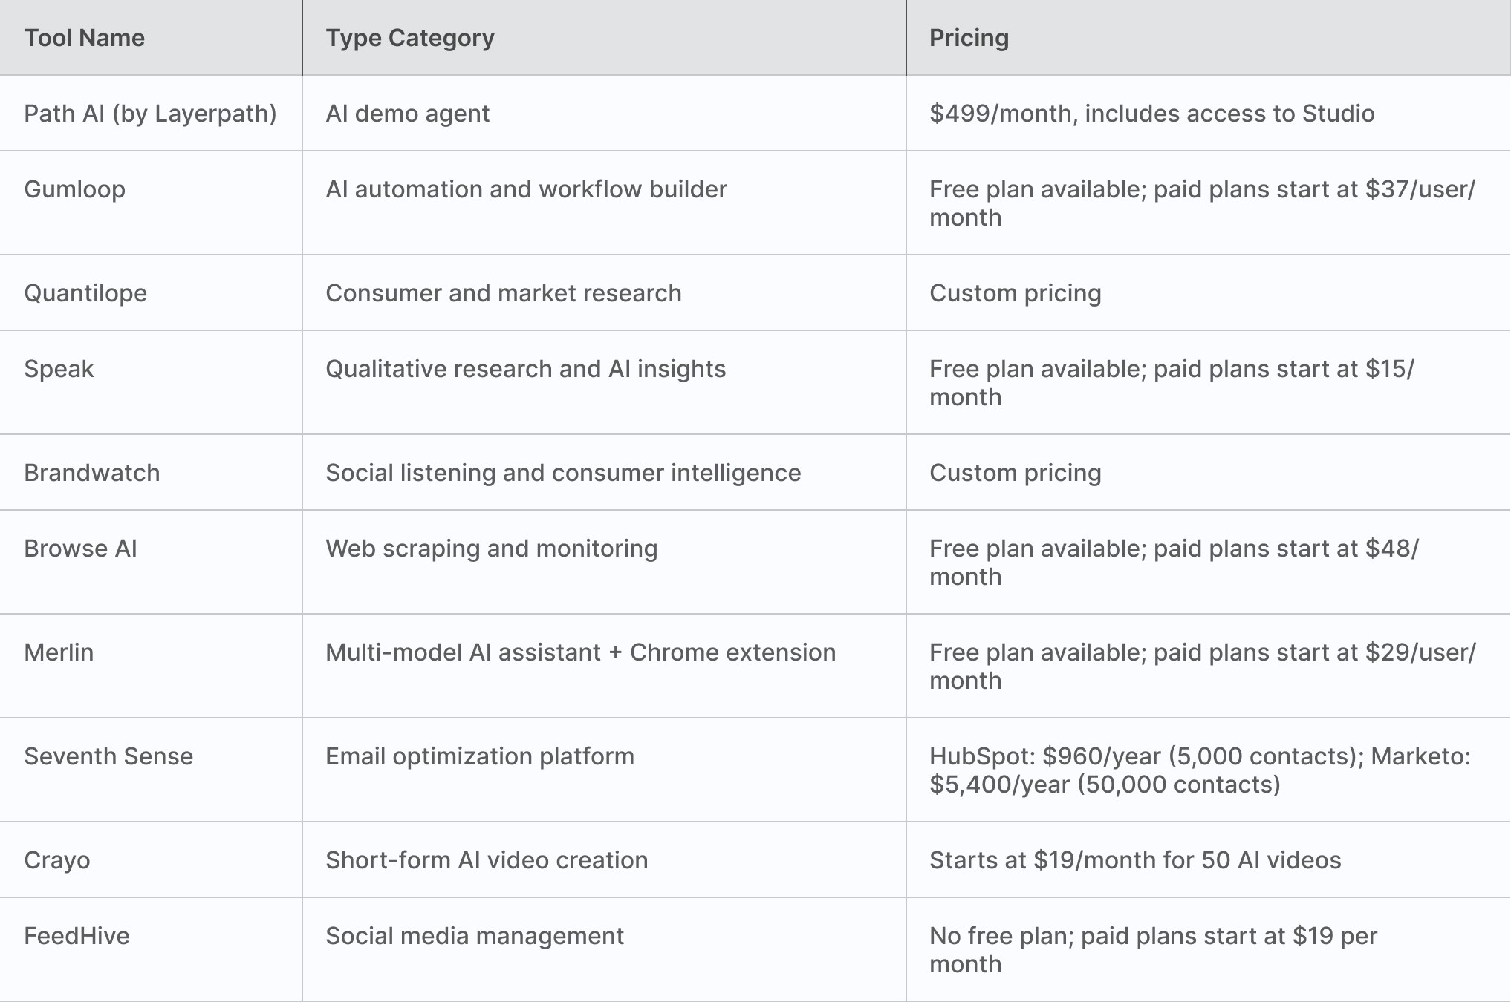
Task: Select the Path AI (by Layerpath) cell
Action: [x=150, y=114]
